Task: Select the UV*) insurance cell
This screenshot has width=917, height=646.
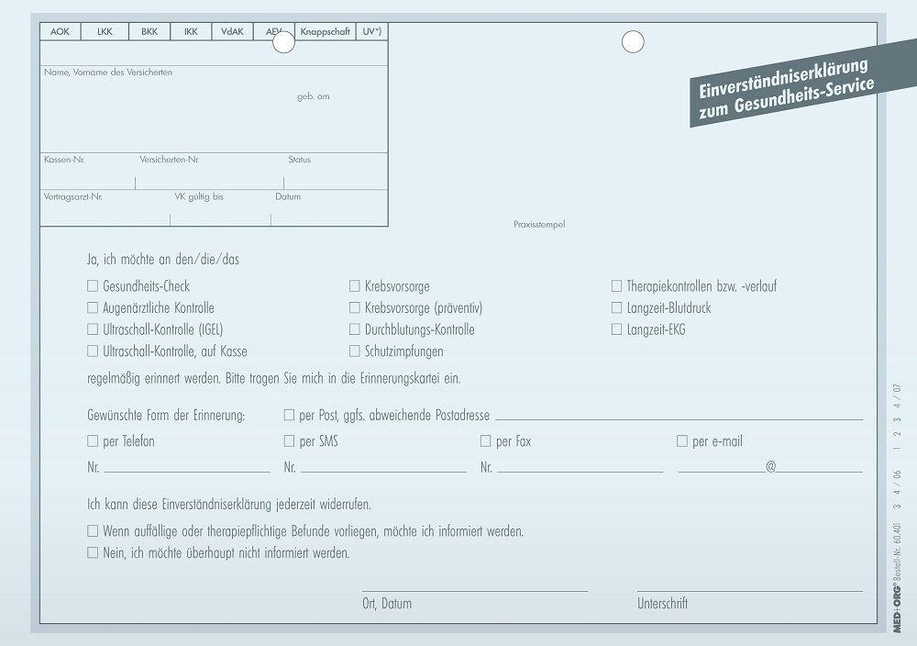Action: [372, 31]
